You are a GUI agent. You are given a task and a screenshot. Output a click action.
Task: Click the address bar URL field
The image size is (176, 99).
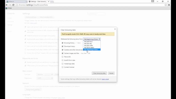click(90, 5)
